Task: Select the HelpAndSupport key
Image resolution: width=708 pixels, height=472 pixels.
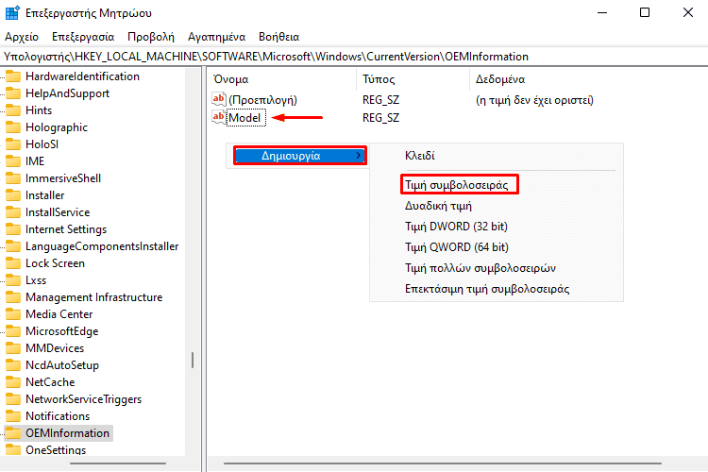Action: tap(67, 93)
